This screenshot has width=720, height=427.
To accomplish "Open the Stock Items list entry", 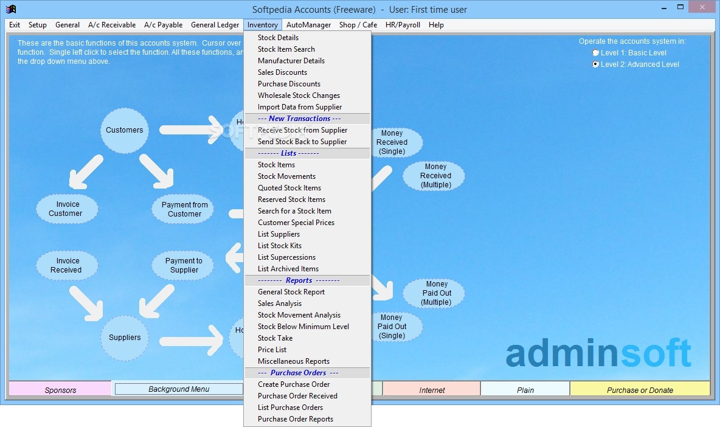I will (307, 165).
